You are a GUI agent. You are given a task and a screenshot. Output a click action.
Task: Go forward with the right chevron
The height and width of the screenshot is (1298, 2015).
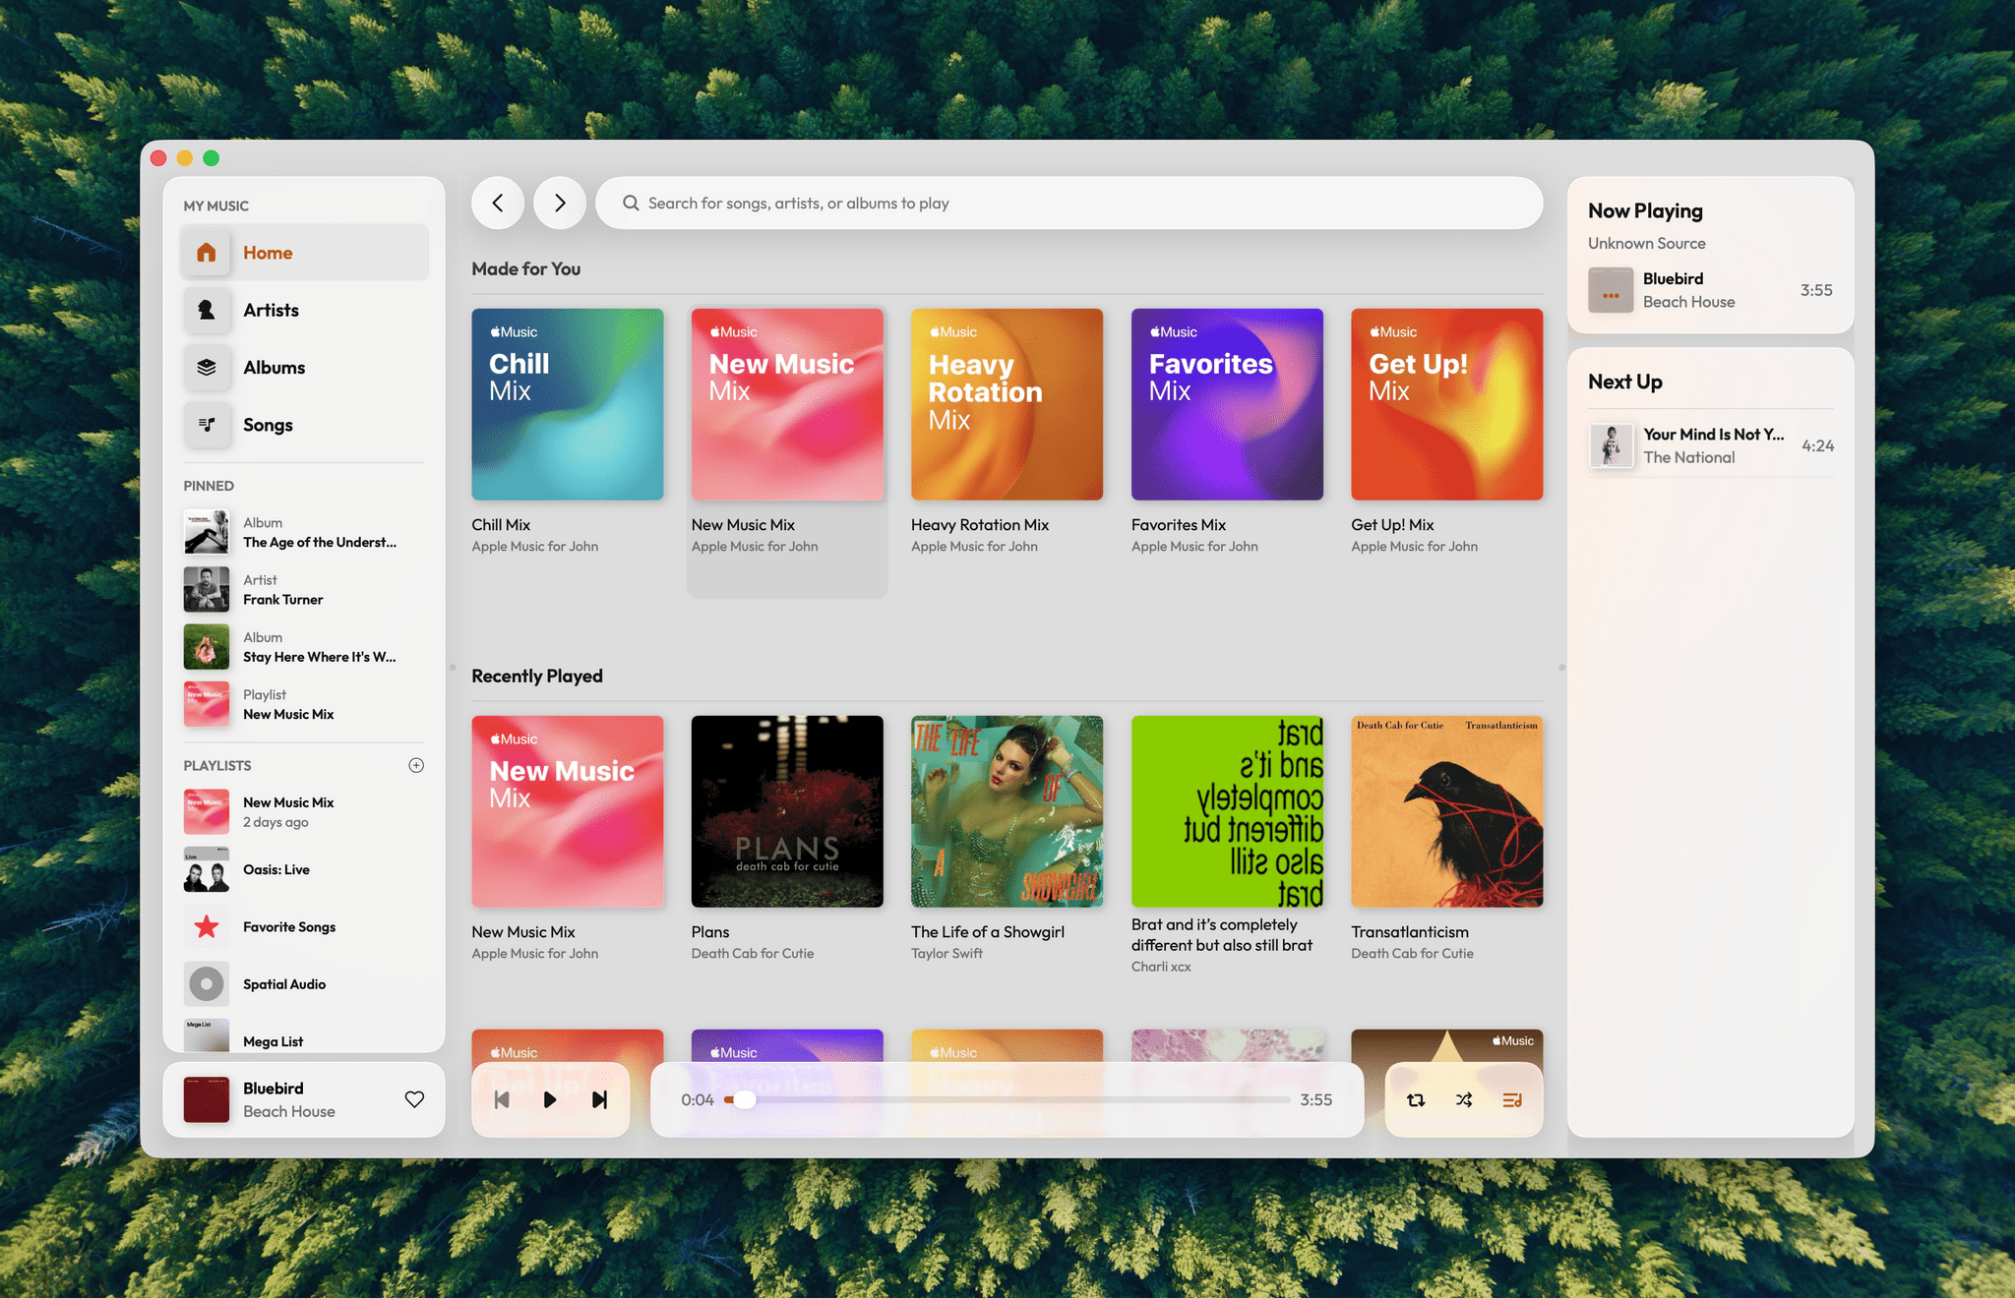pos(560,203)
